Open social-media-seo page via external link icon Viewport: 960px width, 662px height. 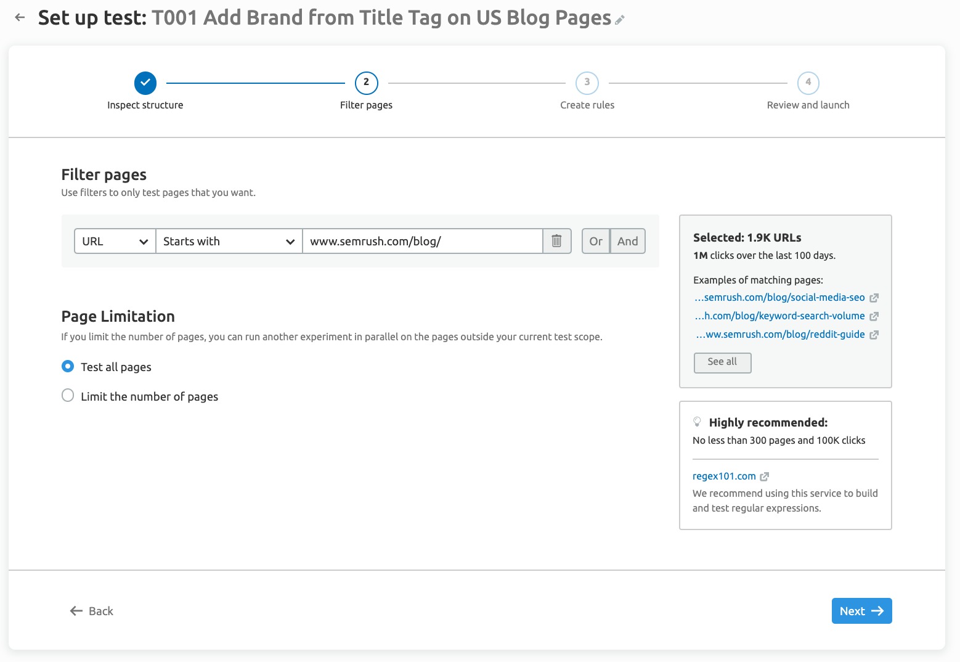tap(874, 298)
